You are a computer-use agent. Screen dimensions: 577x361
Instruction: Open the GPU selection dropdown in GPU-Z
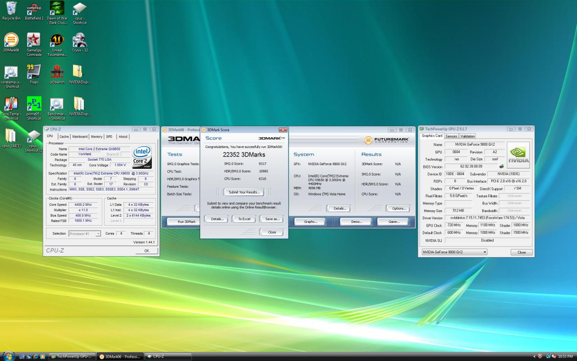[454, 252]
